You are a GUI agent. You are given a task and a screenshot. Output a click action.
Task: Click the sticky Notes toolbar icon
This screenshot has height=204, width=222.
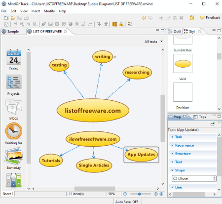64,24
